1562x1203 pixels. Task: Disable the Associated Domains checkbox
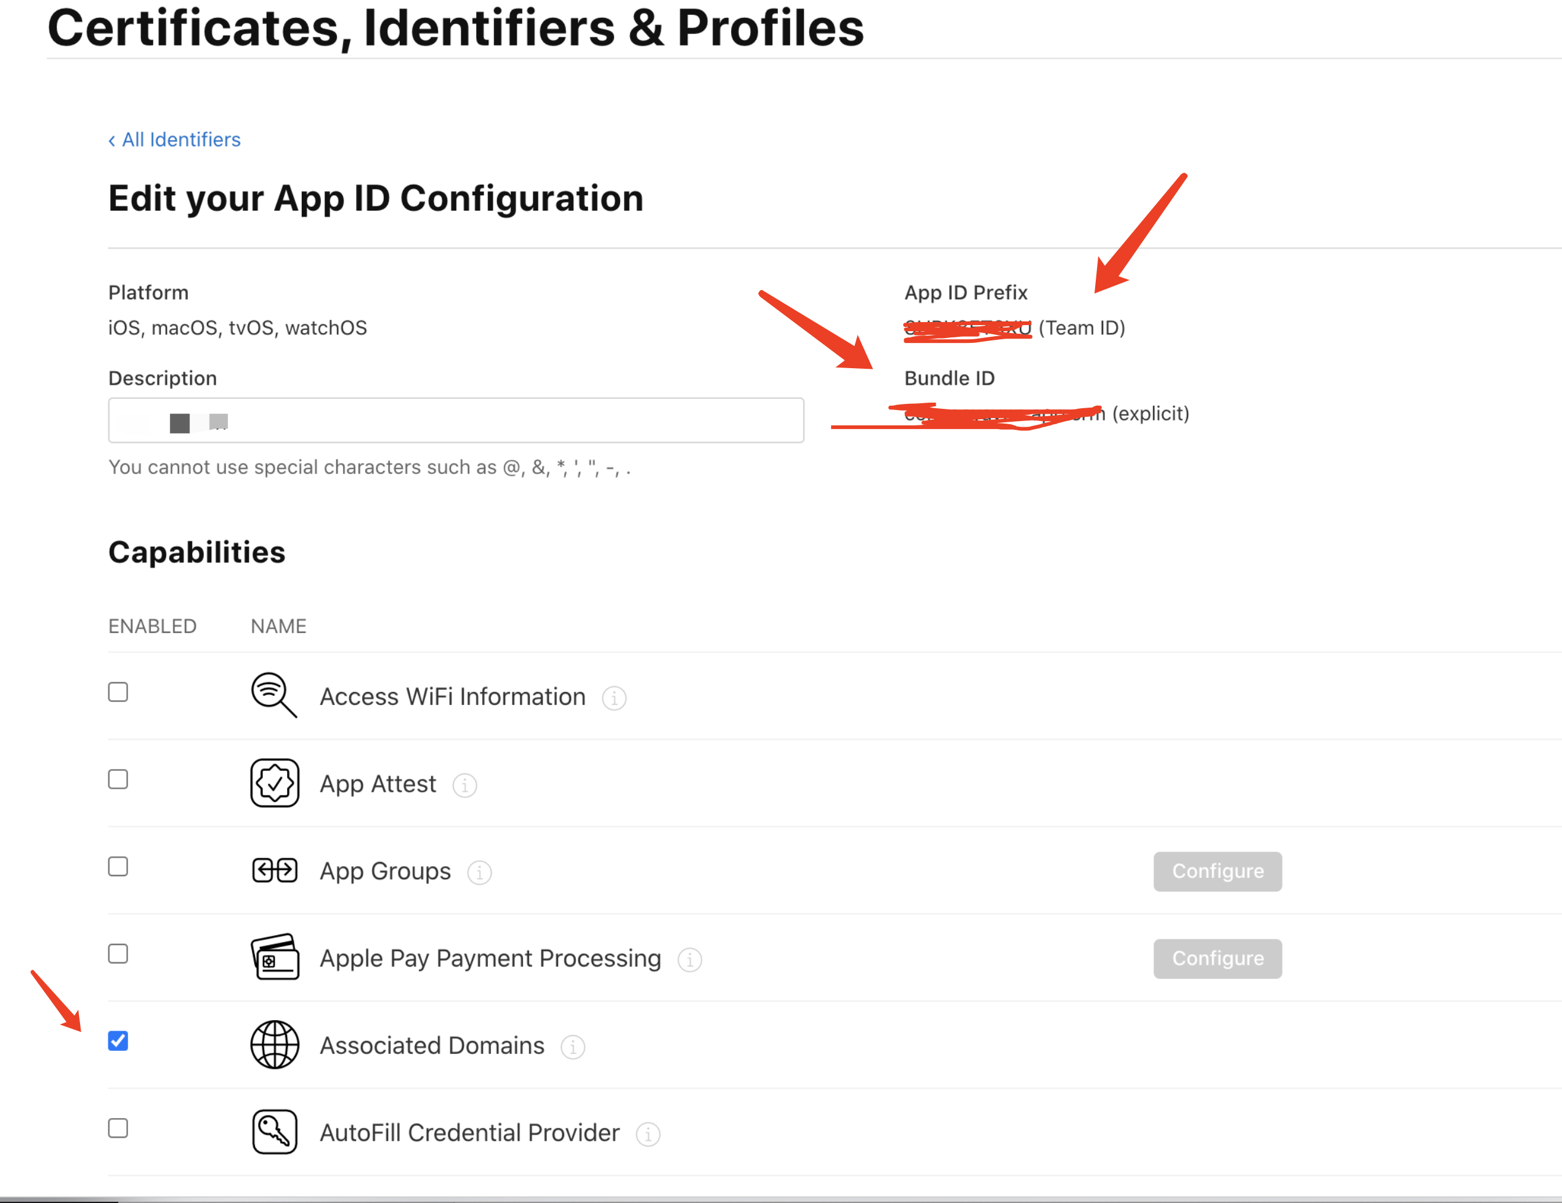click(118, 1040)
